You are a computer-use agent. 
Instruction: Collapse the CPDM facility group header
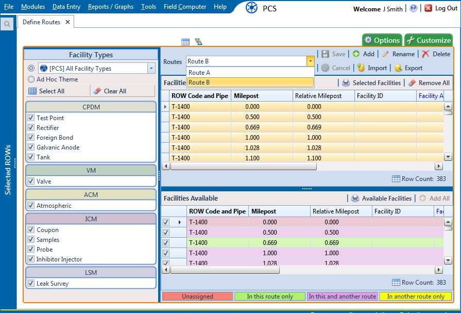coord(91,107)
